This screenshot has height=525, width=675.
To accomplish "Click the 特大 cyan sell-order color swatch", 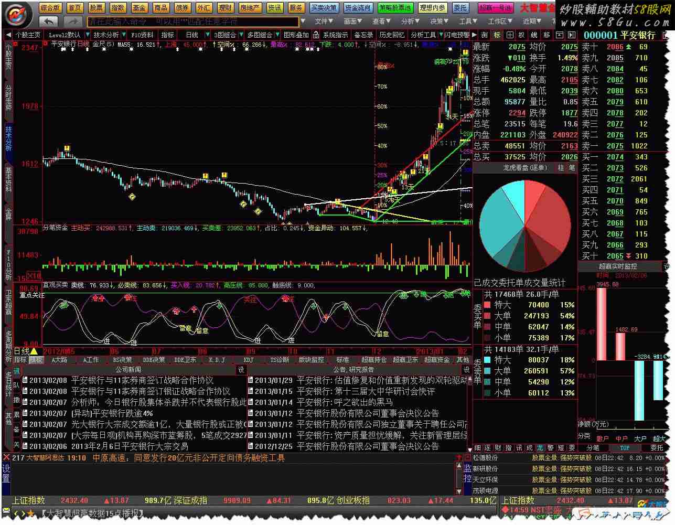I will 487,360.
